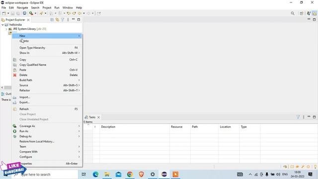318x179 pixels.
Task: Click the Pin Editor toolbar icon
Action: point(99,13)
